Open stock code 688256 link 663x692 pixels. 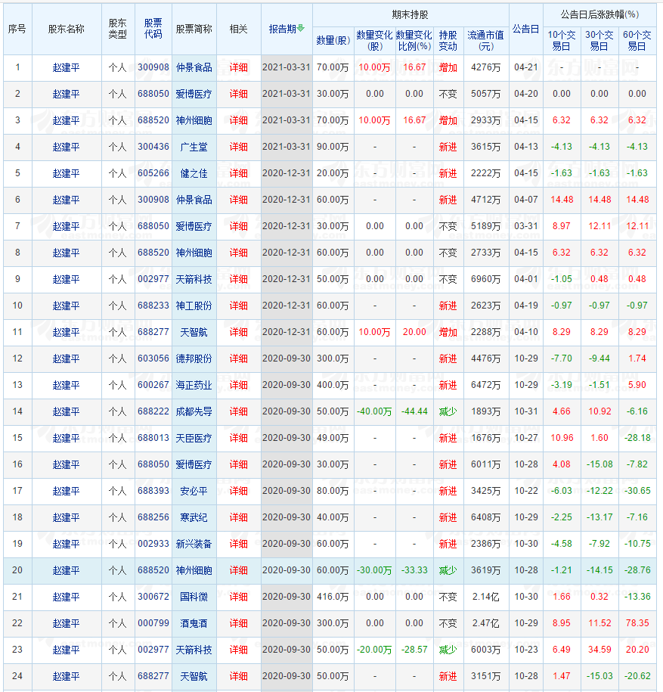(153, 517)
